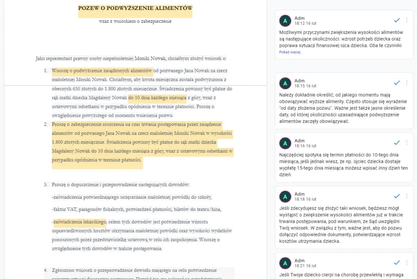Open the three-dot menu on the 18:18 comment
Viewport: 417px width, 279px height.
coord(406,195)
